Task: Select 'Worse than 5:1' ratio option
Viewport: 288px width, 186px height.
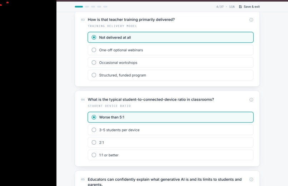Action: pos(170,117)
